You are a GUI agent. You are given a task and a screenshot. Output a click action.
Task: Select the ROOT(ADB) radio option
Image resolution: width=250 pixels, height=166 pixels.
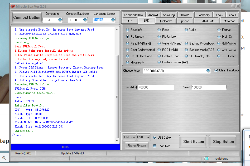[x=168, y=50]
